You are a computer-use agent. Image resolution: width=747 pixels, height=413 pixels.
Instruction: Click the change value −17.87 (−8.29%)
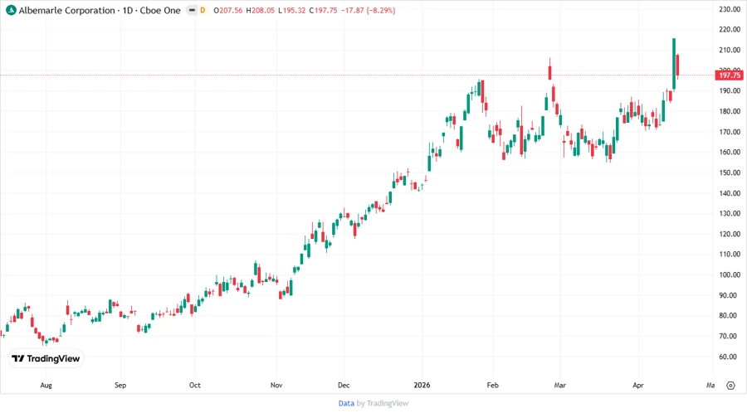[368, 10]
